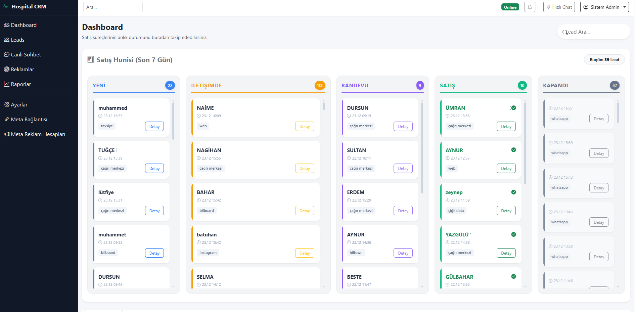635x312 pixels.
Task: Click the Hospital CRM pulse logo icon
Action: tap(5, 6)
